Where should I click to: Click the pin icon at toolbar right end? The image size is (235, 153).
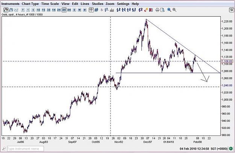pos(231,10)
